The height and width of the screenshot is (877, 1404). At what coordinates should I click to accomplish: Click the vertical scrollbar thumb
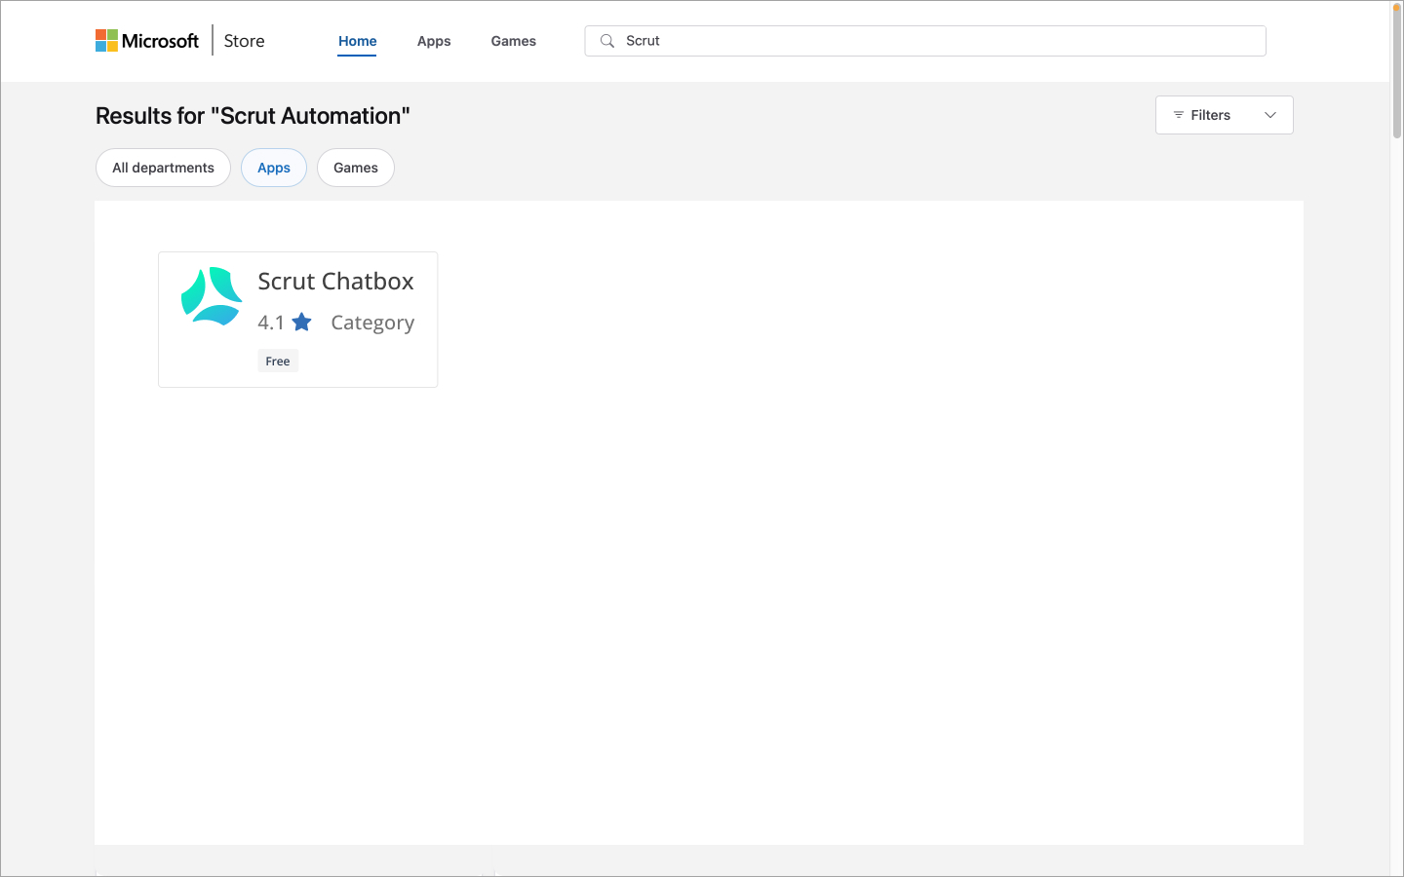pyautogui.click(x=1397, y=72)
